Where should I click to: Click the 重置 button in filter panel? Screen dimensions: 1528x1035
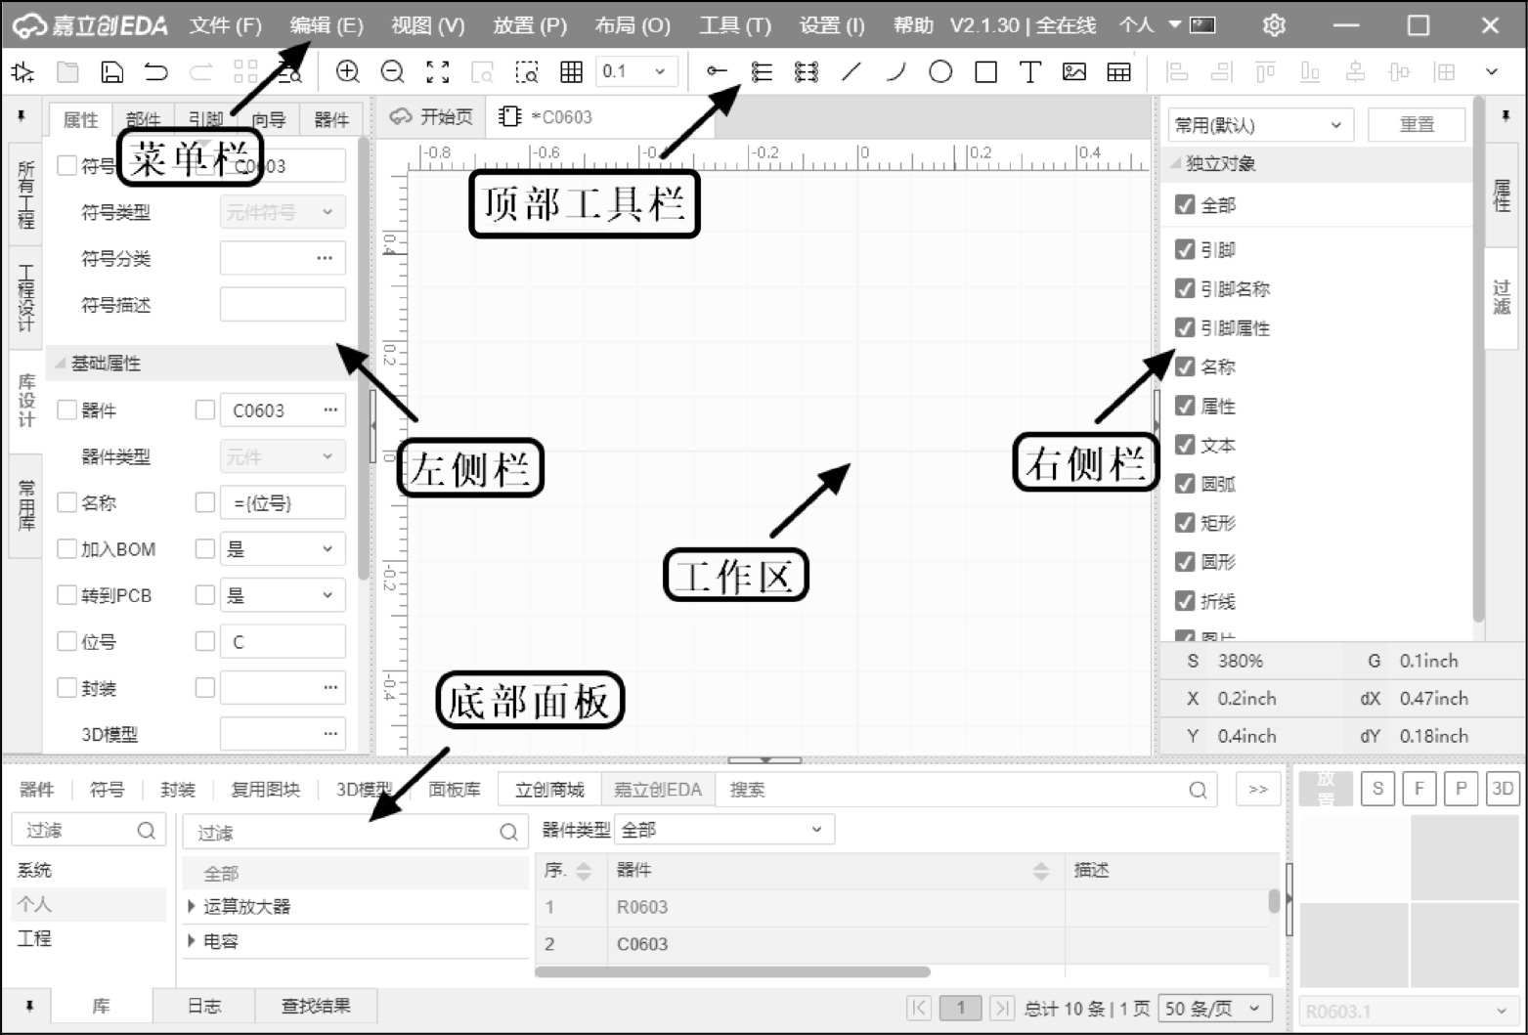(1416, 124)
